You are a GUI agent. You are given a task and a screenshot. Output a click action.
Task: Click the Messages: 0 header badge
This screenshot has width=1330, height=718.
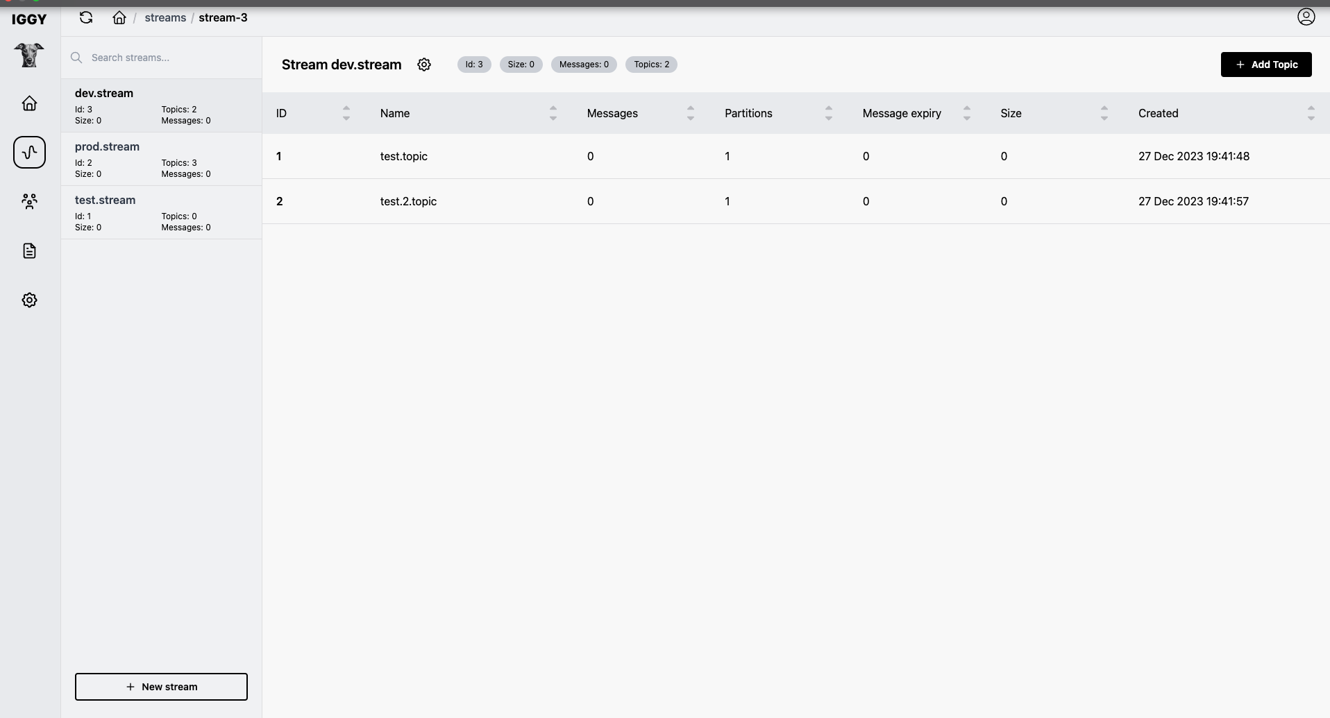coord(584,65)
